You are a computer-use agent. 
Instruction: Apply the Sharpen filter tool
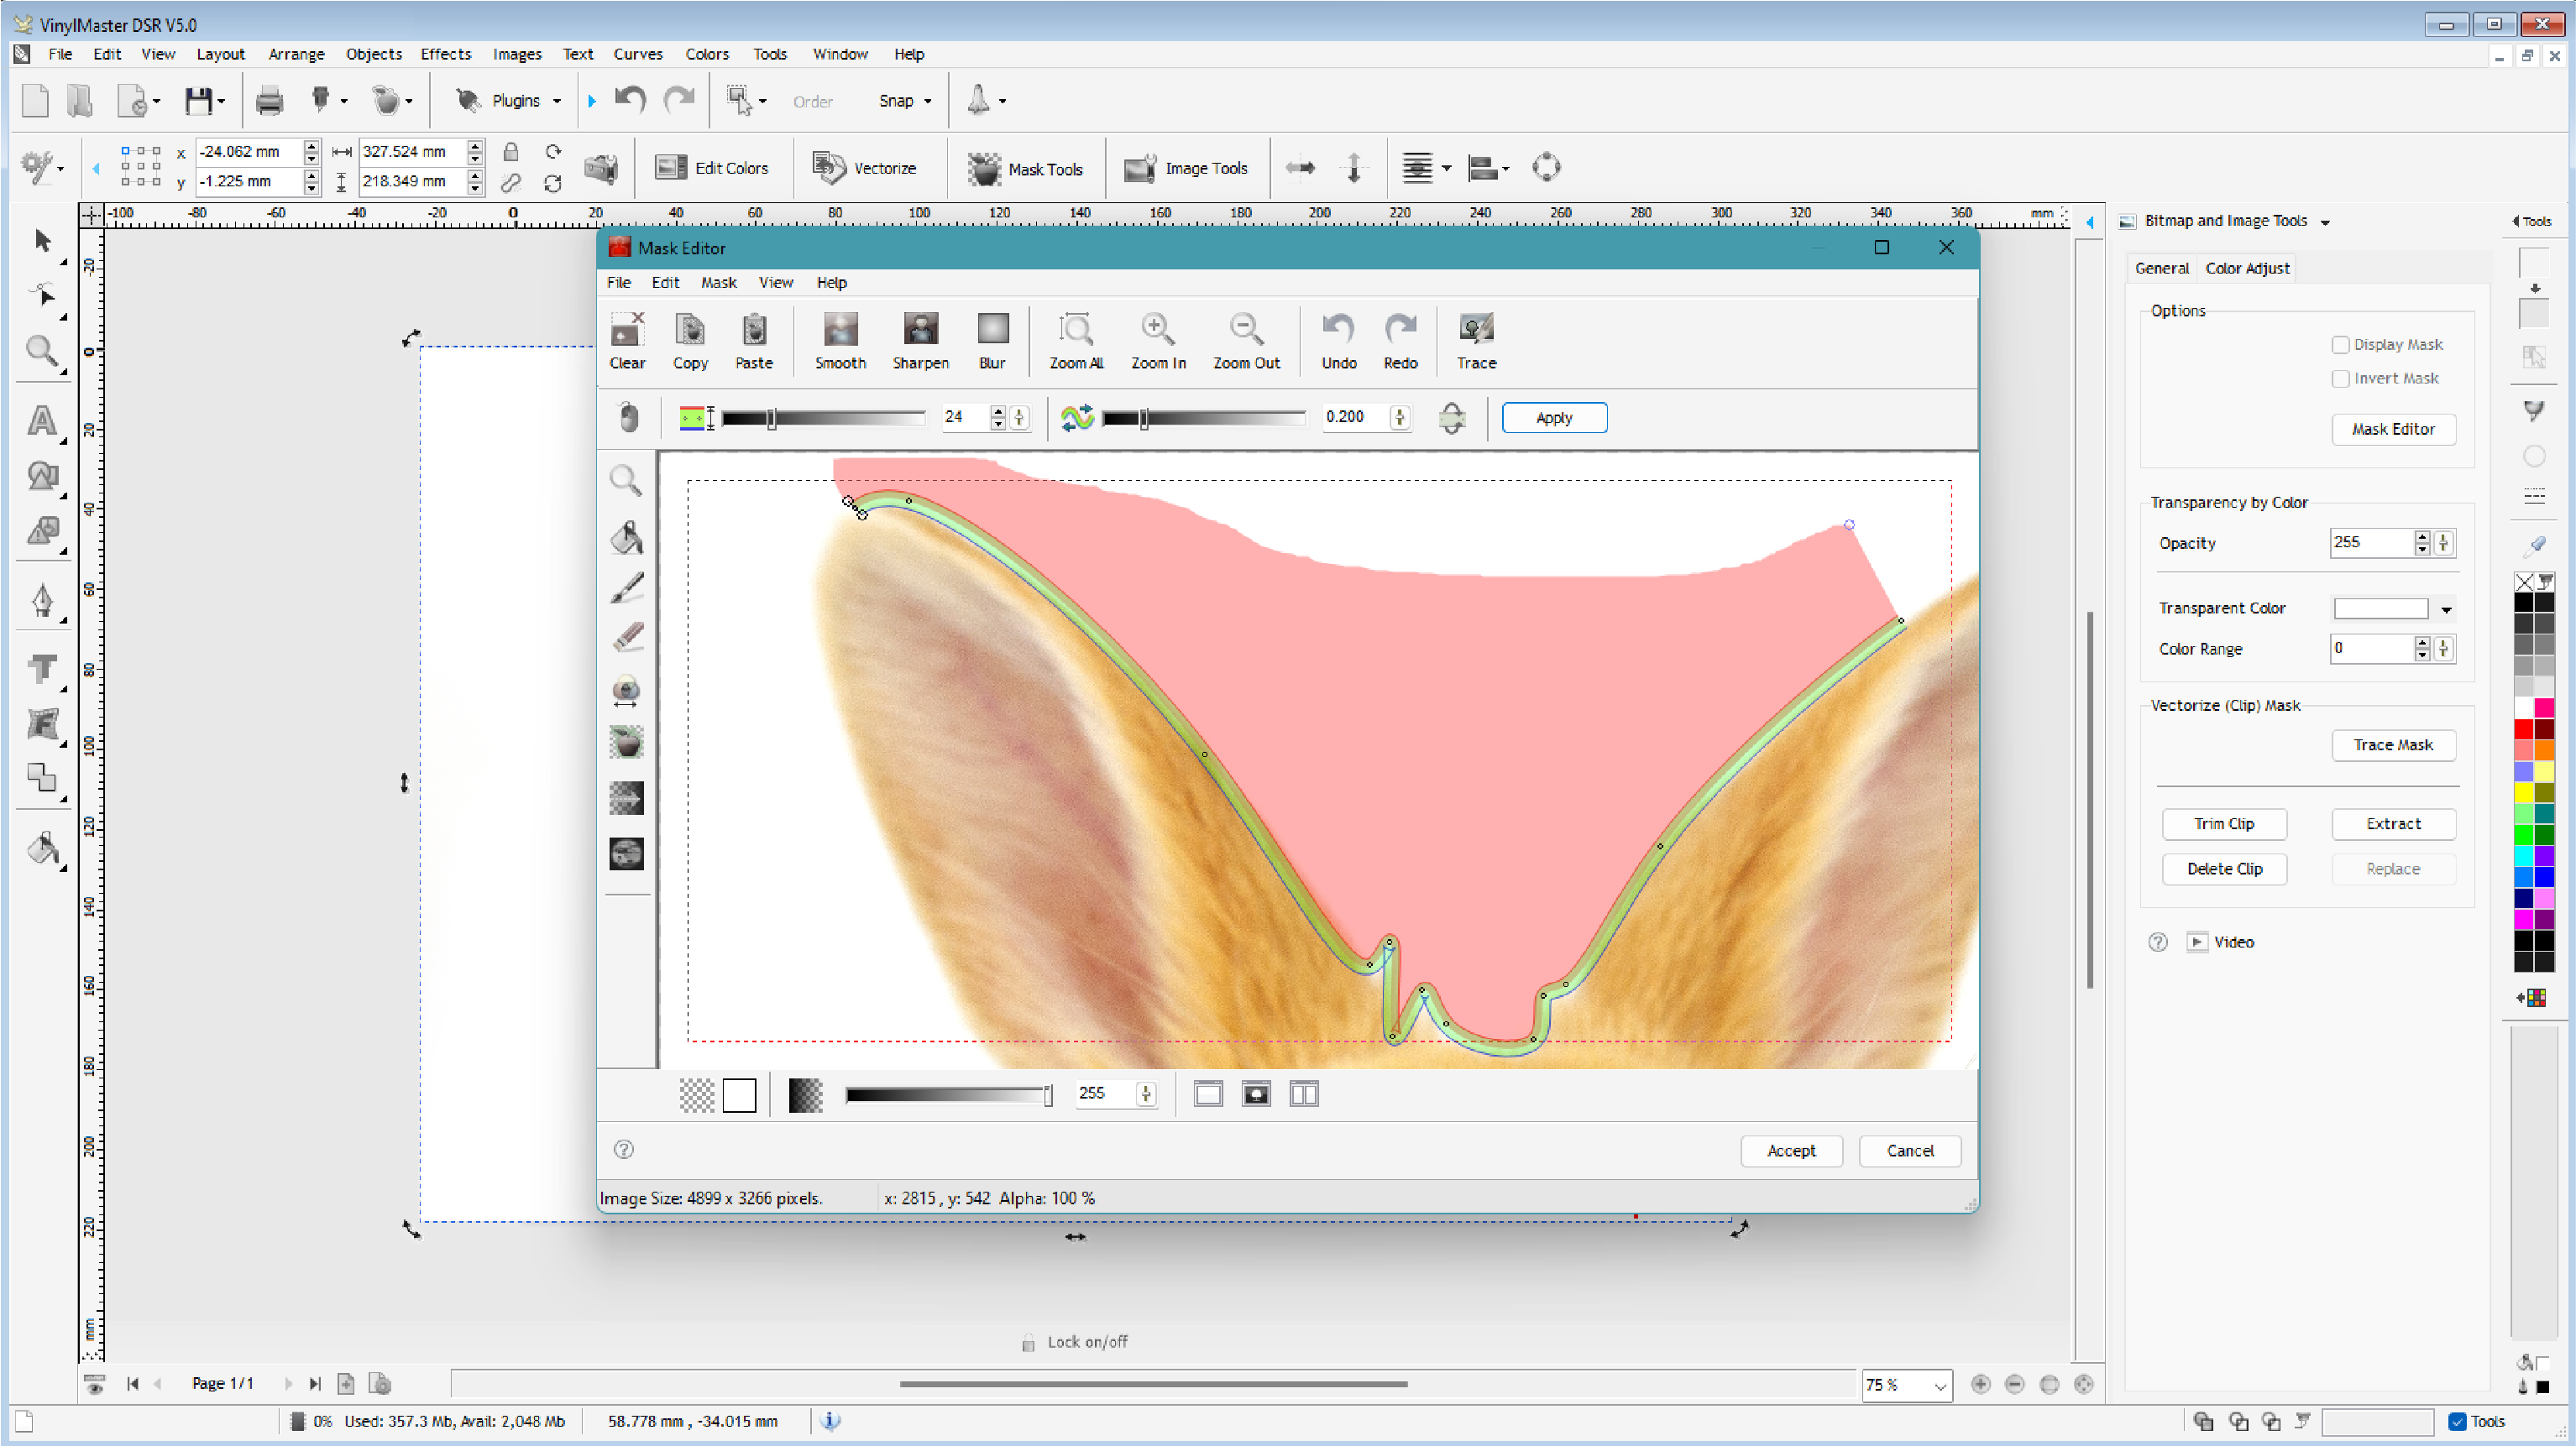coord(920,341)
